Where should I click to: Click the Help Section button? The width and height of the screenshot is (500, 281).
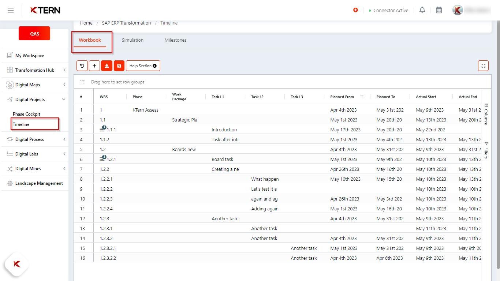coord(143,65)
